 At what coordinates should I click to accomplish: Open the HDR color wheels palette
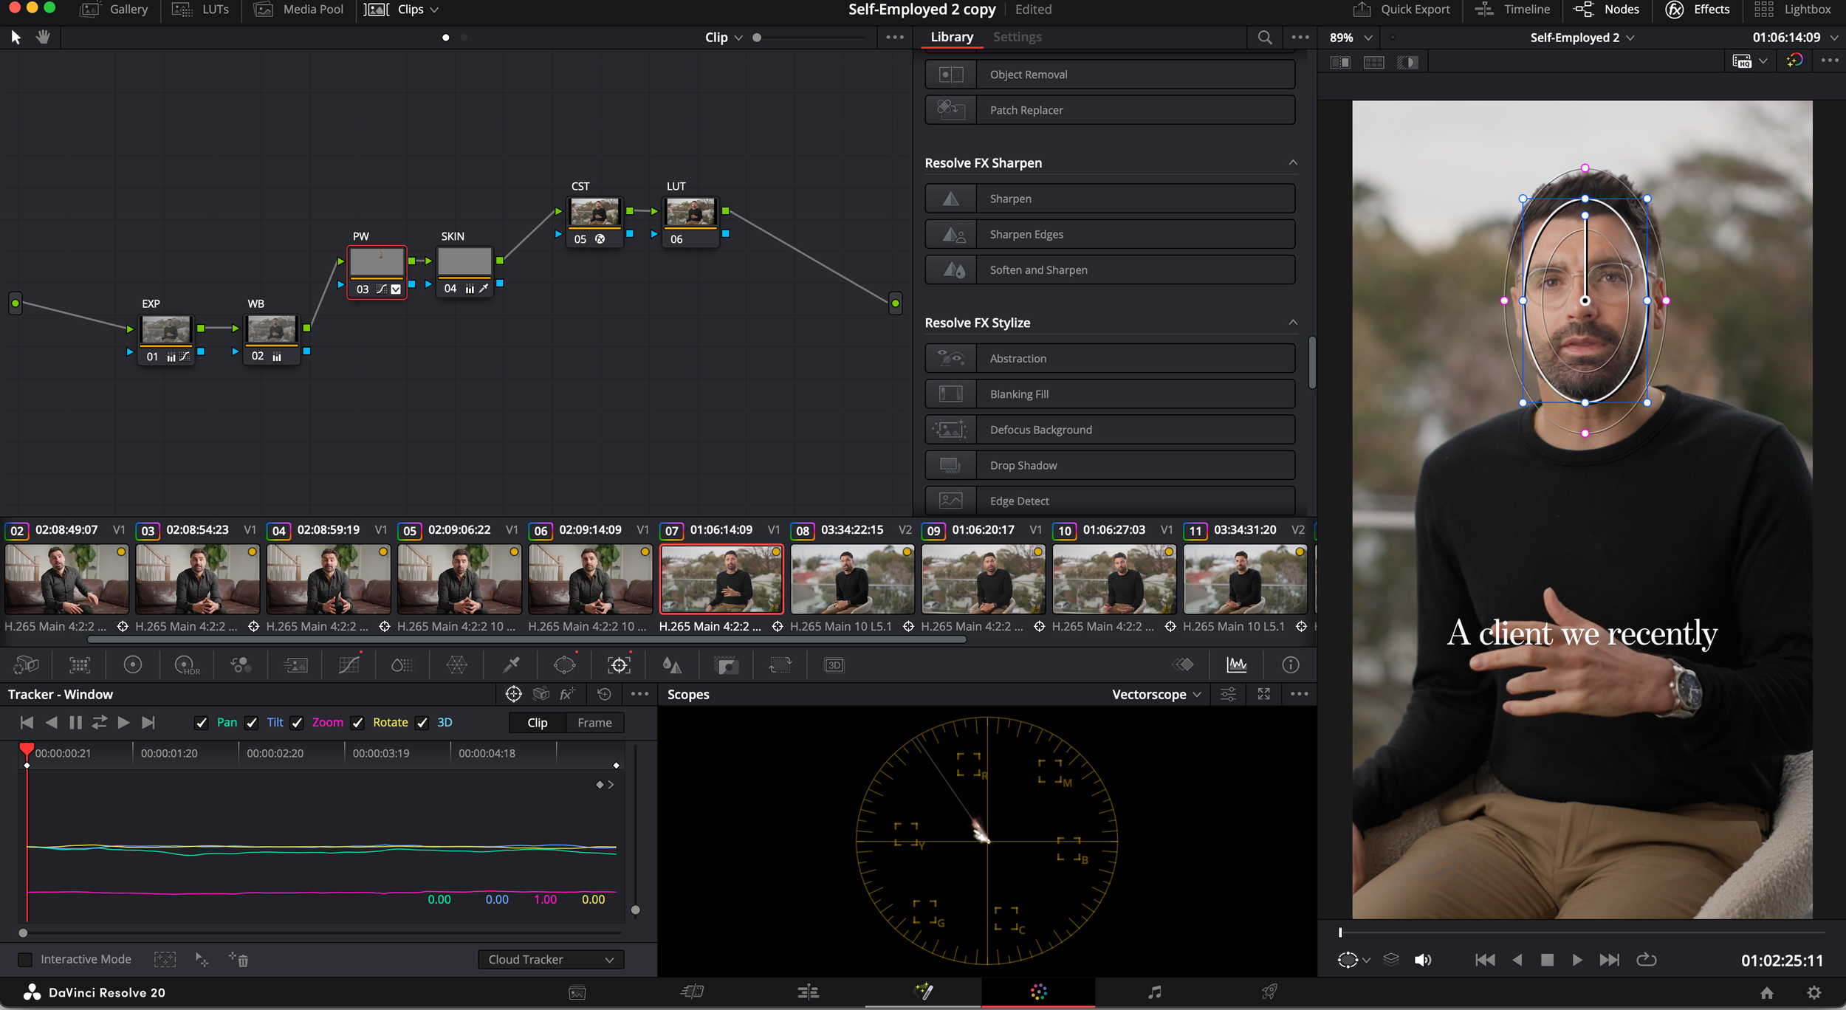[186, 665]
